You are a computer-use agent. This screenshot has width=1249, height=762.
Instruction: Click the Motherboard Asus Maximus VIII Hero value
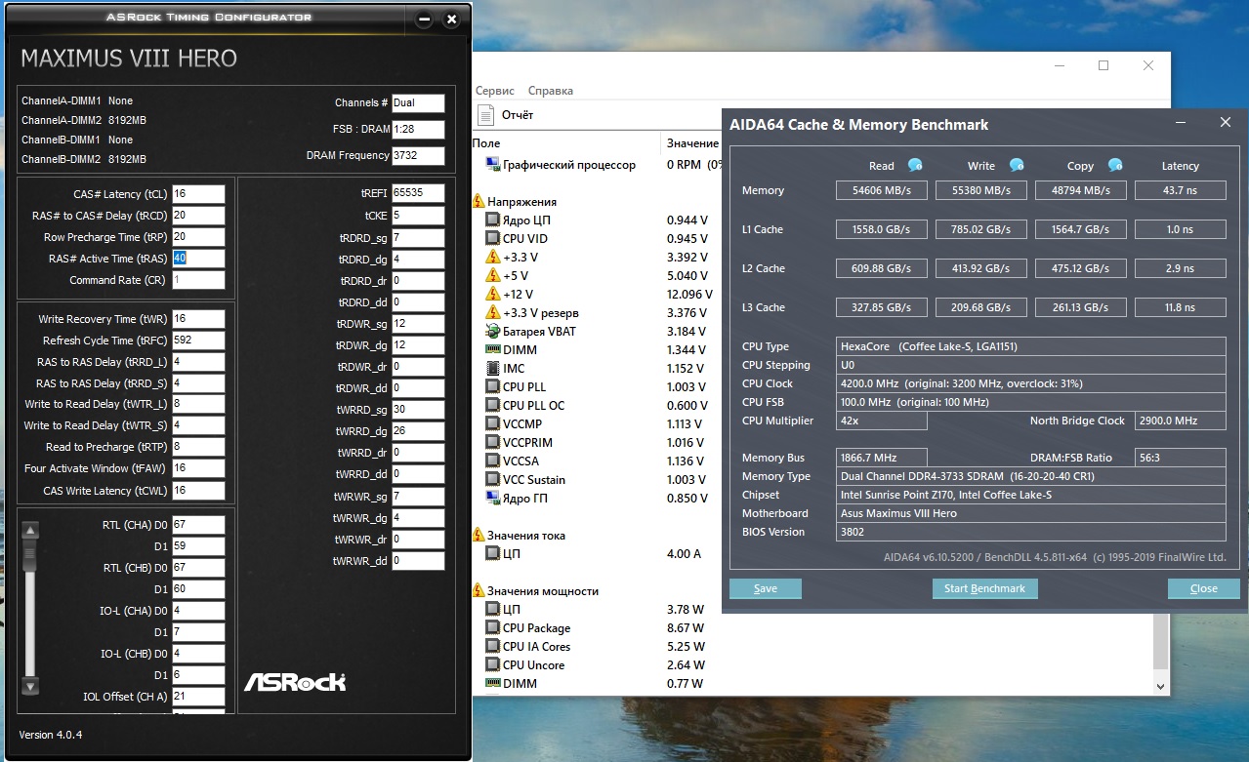(x=1032, y=513)
